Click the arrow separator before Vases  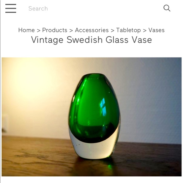click(145, 31)
